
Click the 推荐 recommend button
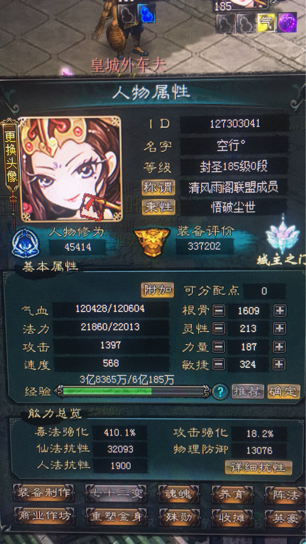click(x=248, y=392)
